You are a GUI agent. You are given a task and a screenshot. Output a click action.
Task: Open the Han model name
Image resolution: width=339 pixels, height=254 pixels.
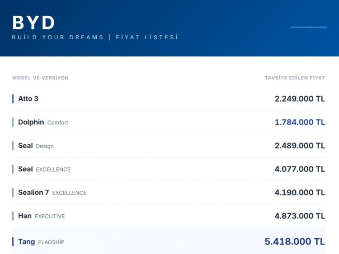pyautogui.click(x=25, y=216)
